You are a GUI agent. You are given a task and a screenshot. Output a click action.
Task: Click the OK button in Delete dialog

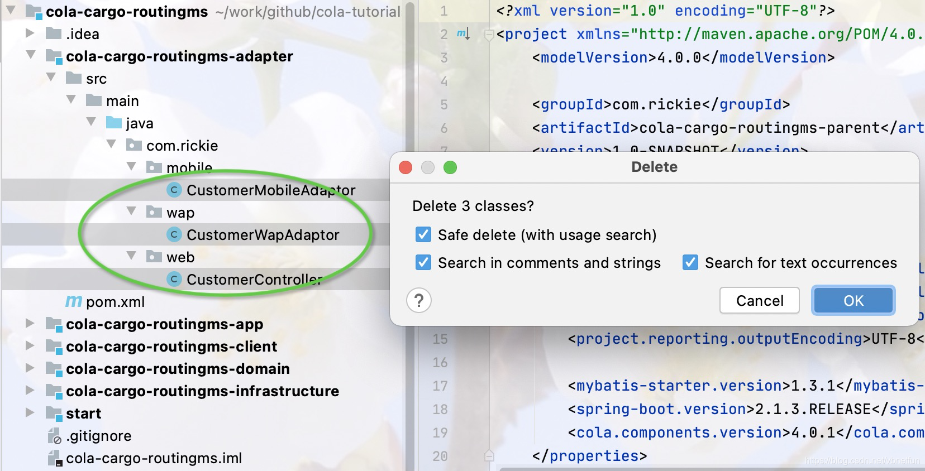[854, 301]
